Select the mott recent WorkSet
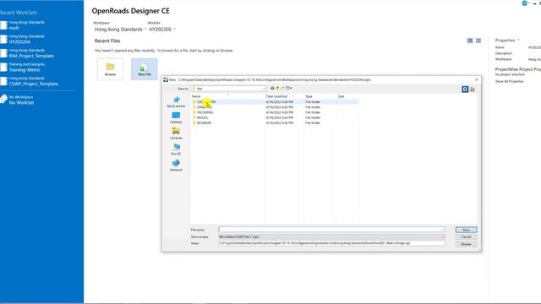Image resolution: width=541 pixels, height=304 pixels. coord(26,25)
